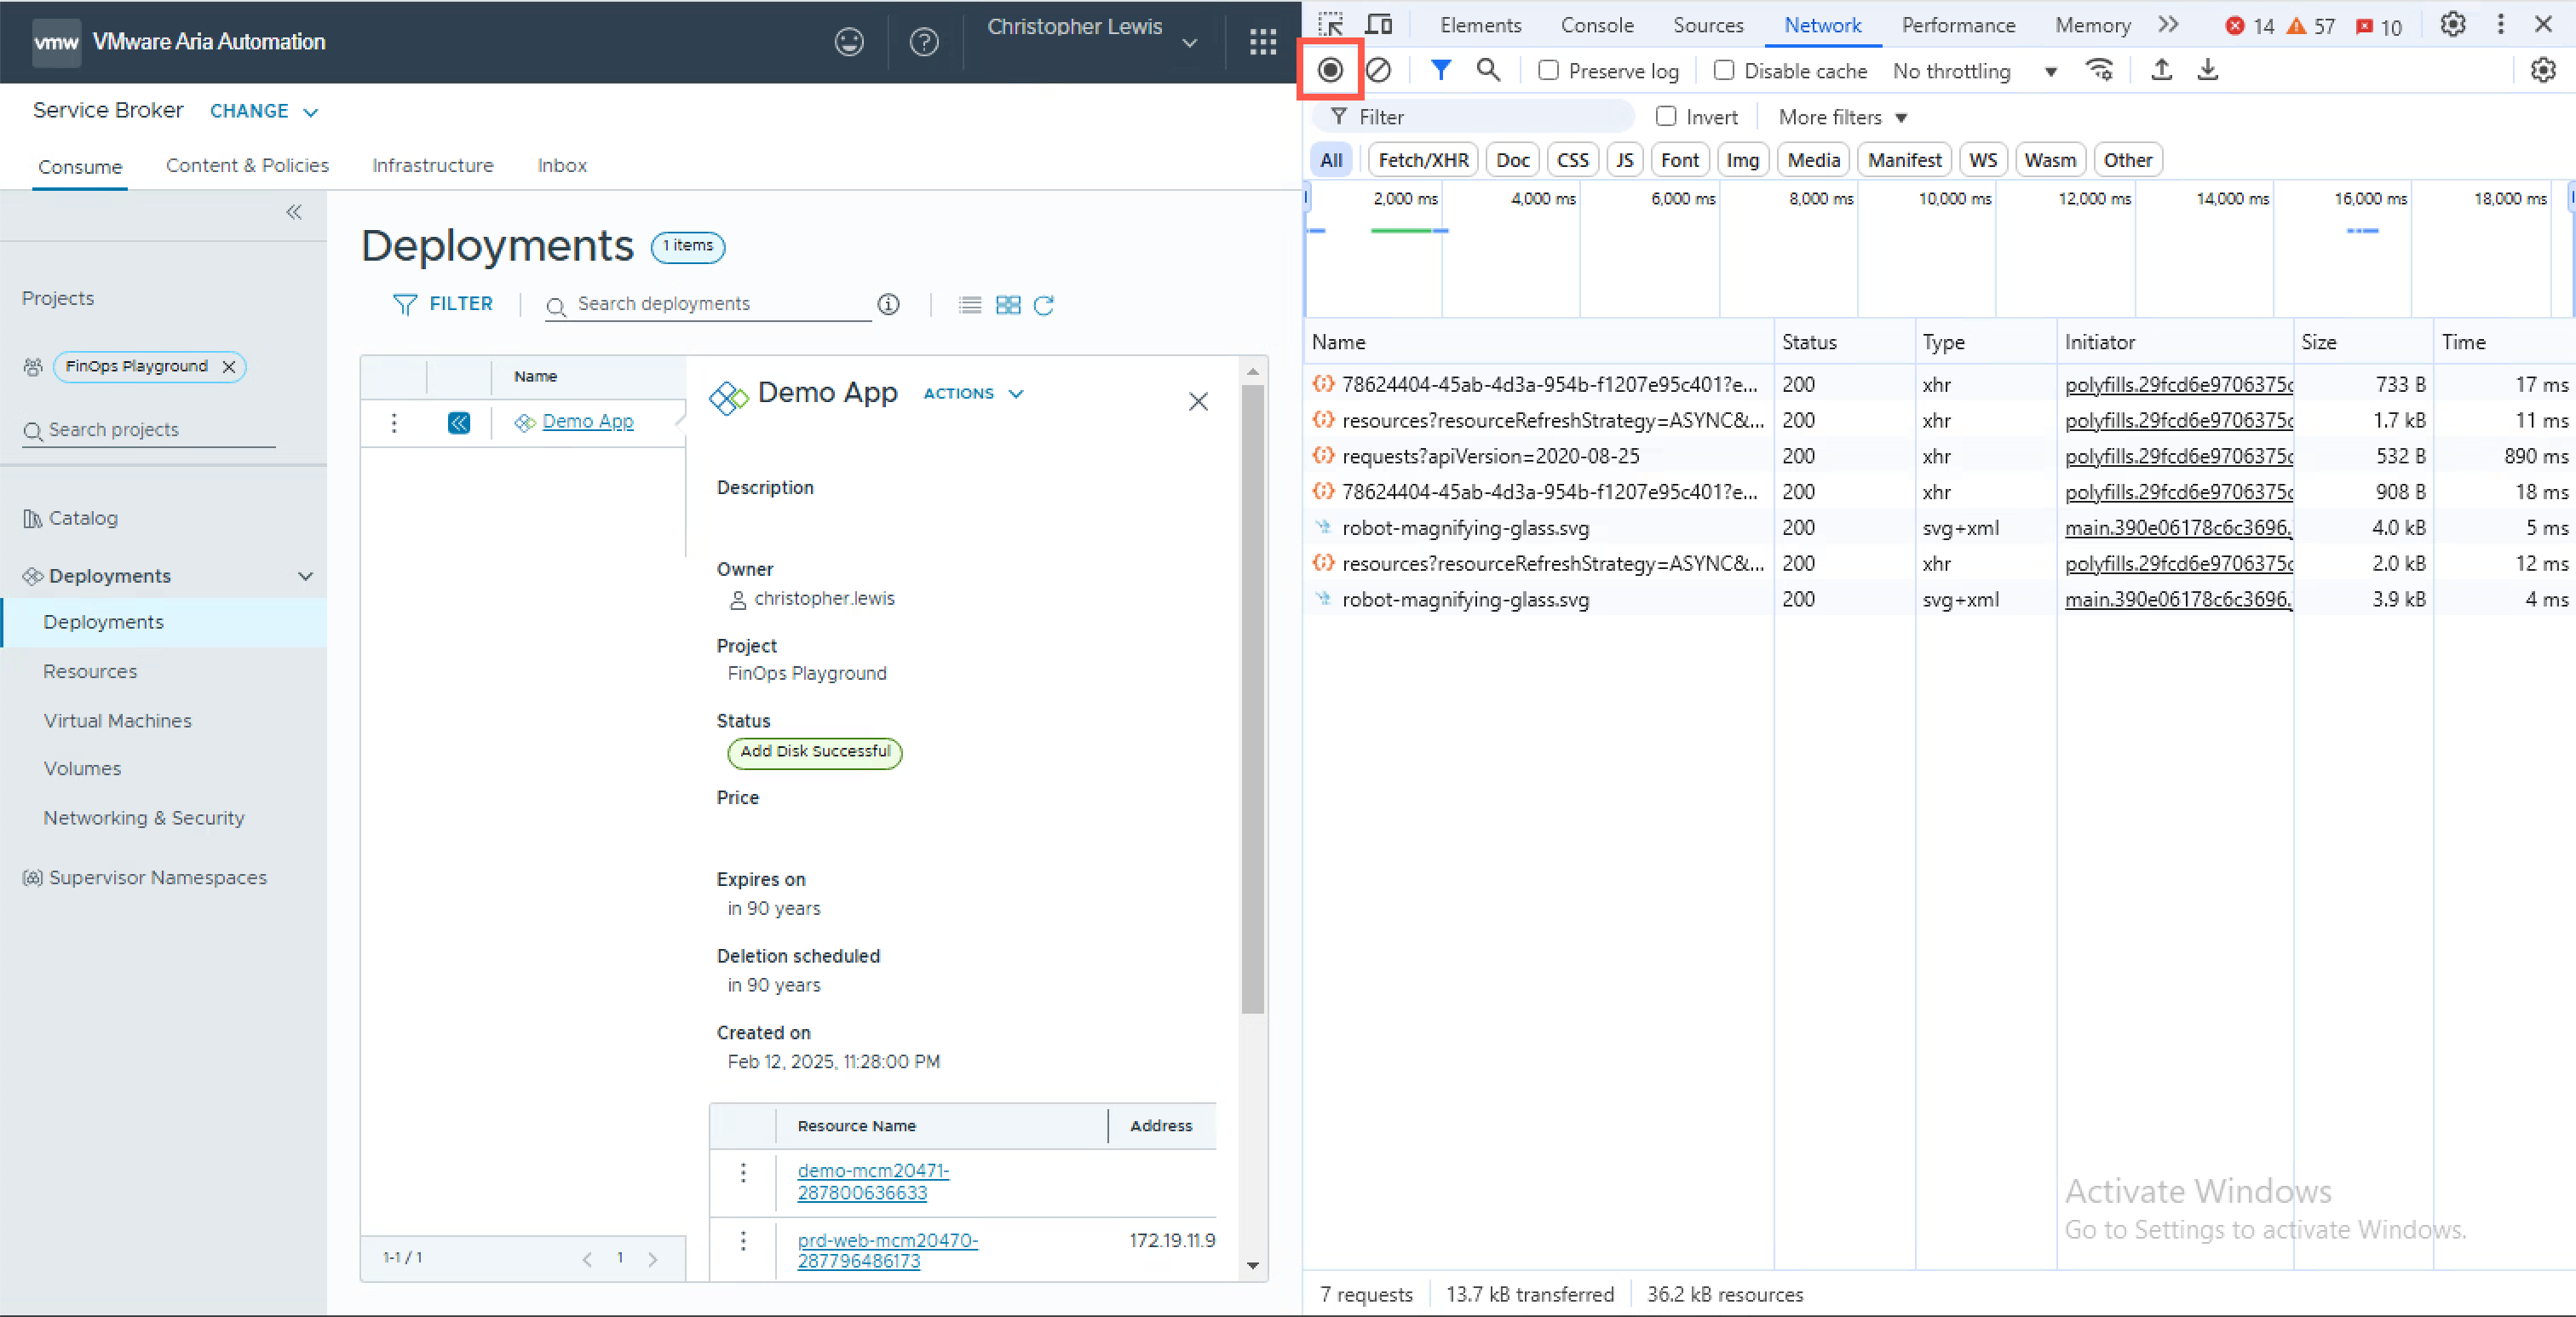Open the Demo App deployment link
The height and width of the screenshot is (1317, 2576).
(x=587, y=422)
